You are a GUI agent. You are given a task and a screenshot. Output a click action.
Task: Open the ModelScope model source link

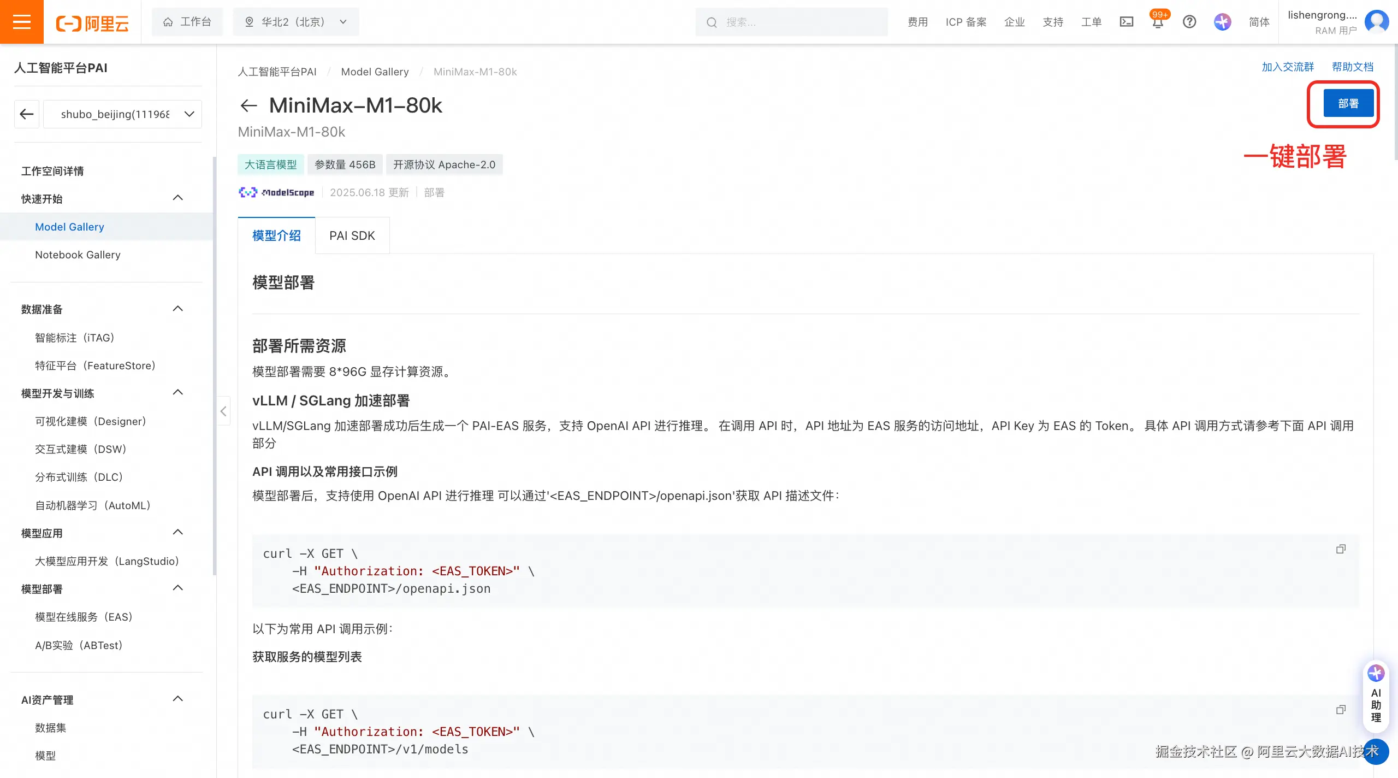[x=277, y=192]
